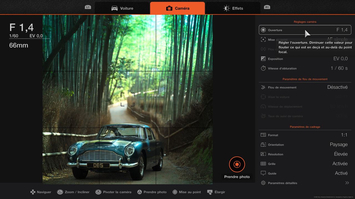Click the focus reticle in the photo preview
This screenshot has height=199, width=355.
pyautogui.click(x=128, y=99)
